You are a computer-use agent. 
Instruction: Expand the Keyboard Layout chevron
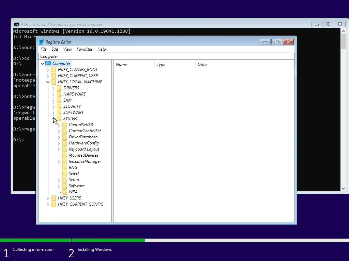59,150
